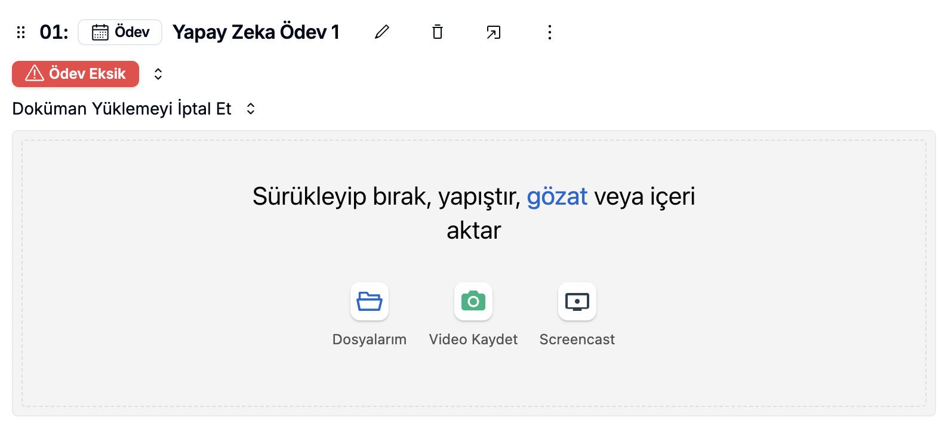The image size is (948, 432).
Task: Click the Yapay Zeka Ödev 1 title
Action: (256, 32)
